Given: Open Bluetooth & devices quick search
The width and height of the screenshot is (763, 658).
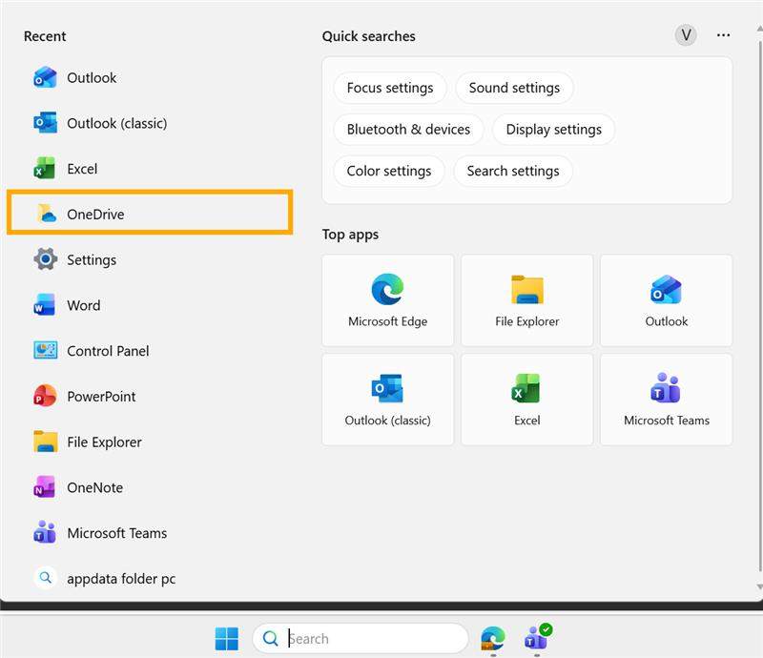Looking at the screenshot, I should (x=408, y=129).
